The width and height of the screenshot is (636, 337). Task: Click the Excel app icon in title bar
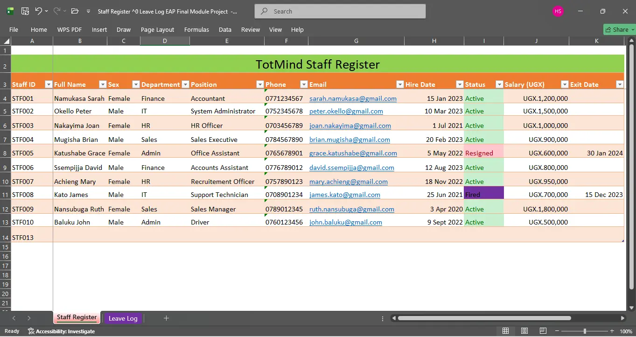10,11
